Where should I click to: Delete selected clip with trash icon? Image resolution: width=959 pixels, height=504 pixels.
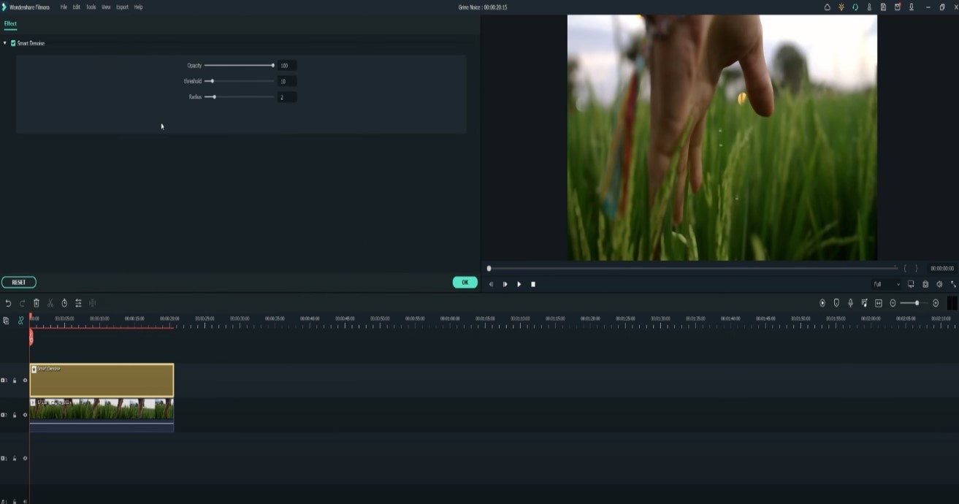pyautogui.click(x=36, y=303)
